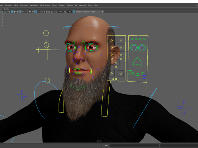The image size is (198, 148).
Task: Select the green chin curve control in beard
Action: point(78,88)
